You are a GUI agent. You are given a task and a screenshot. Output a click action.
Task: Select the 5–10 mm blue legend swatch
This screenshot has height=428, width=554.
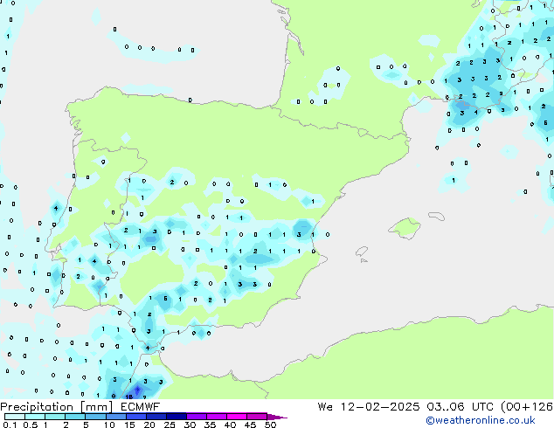[95, 417]
